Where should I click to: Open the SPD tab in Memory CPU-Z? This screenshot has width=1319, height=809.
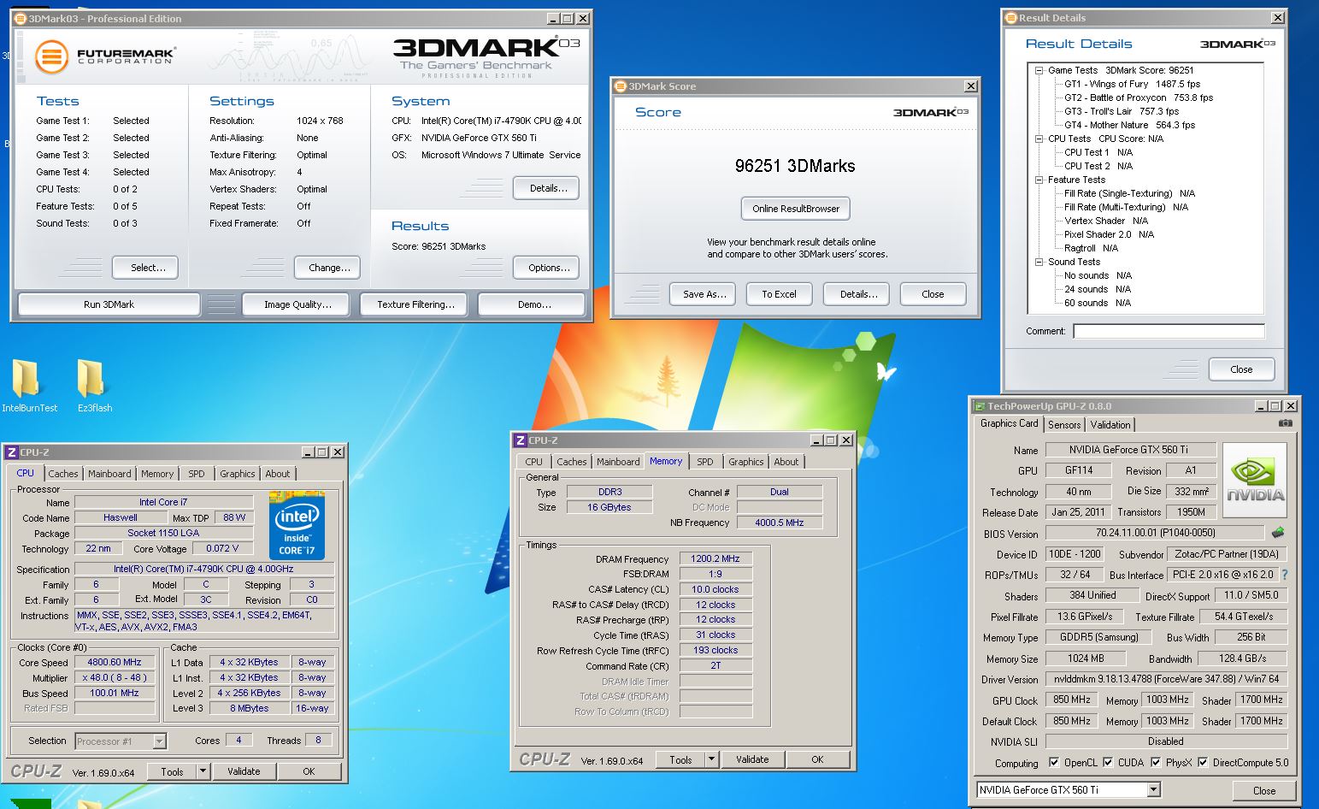coord(705,462)
